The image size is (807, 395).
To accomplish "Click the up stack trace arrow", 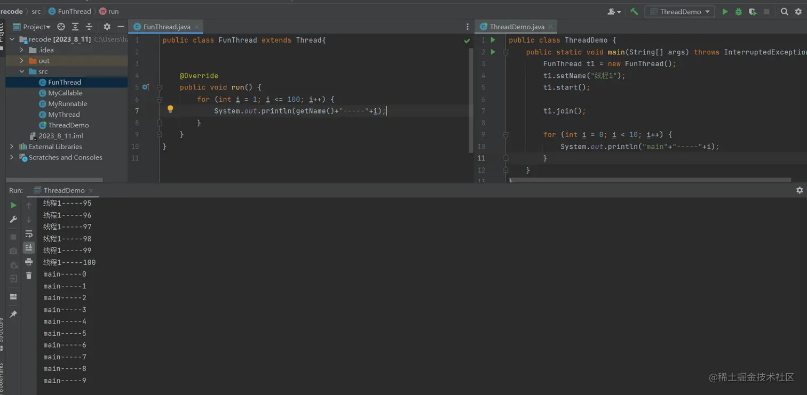I will 29,206.
